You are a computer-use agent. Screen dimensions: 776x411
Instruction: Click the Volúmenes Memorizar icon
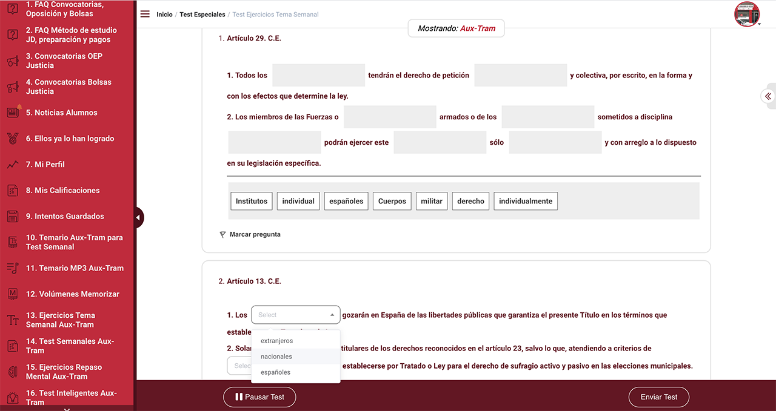(x=13, y=294)
